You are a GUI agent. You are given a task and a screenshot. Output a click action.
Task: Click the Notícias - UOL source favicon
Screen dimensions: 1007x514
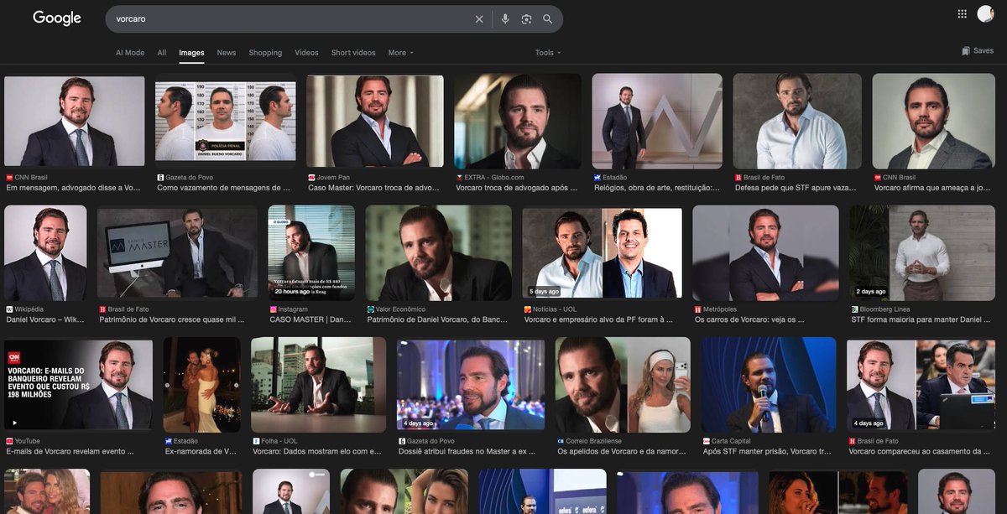[527, 309]
